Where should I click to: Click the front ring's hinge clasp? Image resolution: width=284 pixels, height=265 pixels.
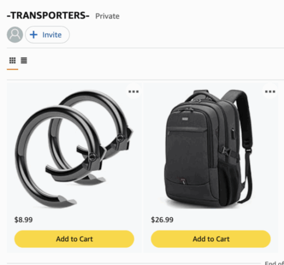pyautogui.click(x=93, y=156)
